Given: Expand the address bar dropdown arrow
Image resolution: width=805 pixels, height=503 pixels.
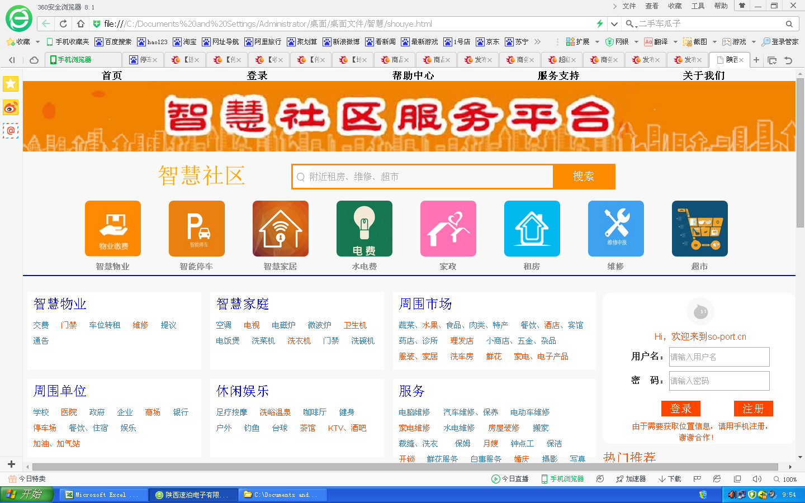Looking at the screenshot, I should tap(614, 24).
